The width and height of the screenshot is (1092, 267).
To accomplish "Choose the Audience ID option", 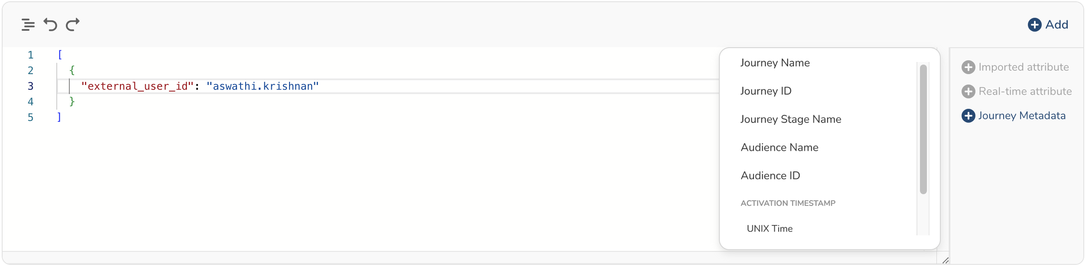I will 770,176.
